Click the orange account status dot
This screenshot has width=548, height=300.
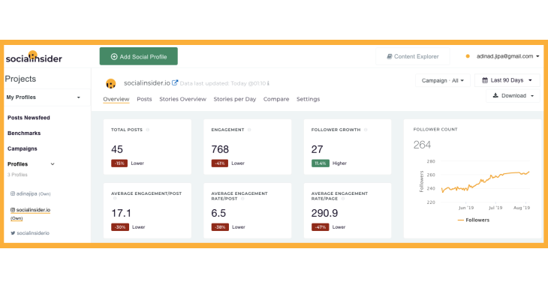468,56
